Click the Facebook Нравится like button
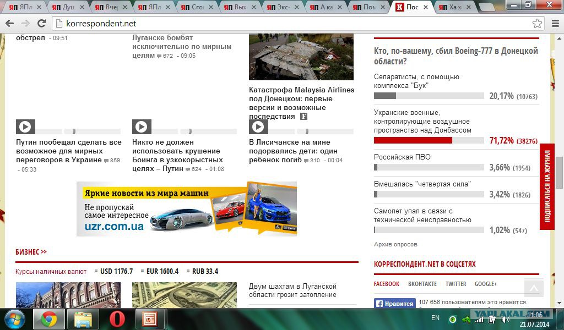The width and height of the screenshot is (564, 330). [394, 304]
